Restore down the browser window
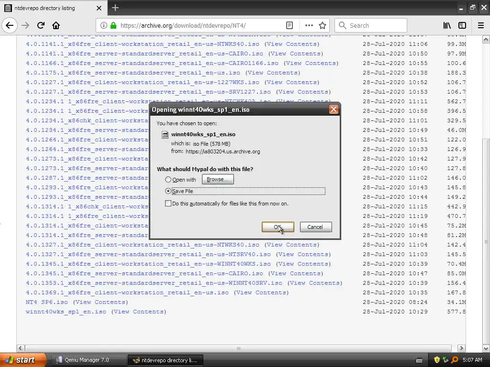The image size is (490, 367). (472, 8)
